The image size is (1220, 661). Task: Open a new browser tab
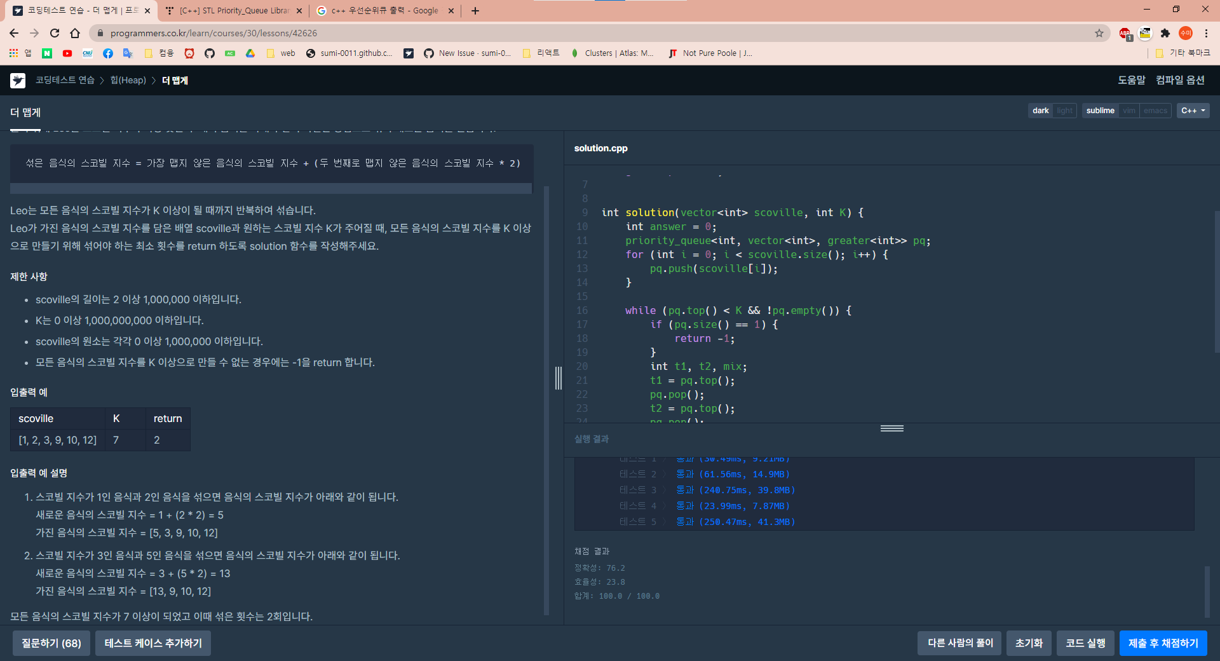[475, 11]
